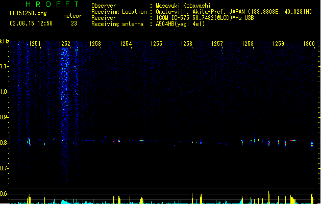Screen dimensions: 321x204
Task: Click the 1255 time axis marker
Action: 156,44
